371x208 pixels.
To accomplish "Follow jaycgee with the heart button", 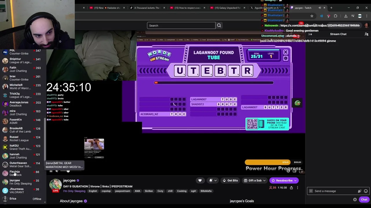I will coord(200,181).
